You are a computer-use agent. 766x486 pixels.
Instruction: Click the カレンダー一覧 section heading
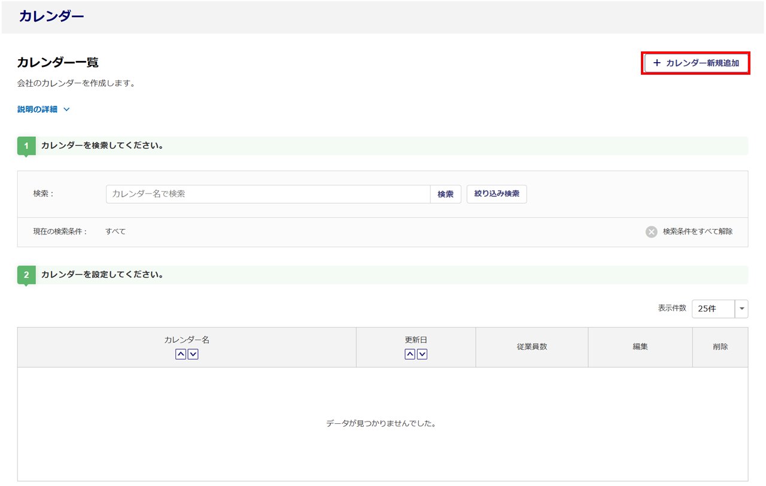tap(57, 62)
